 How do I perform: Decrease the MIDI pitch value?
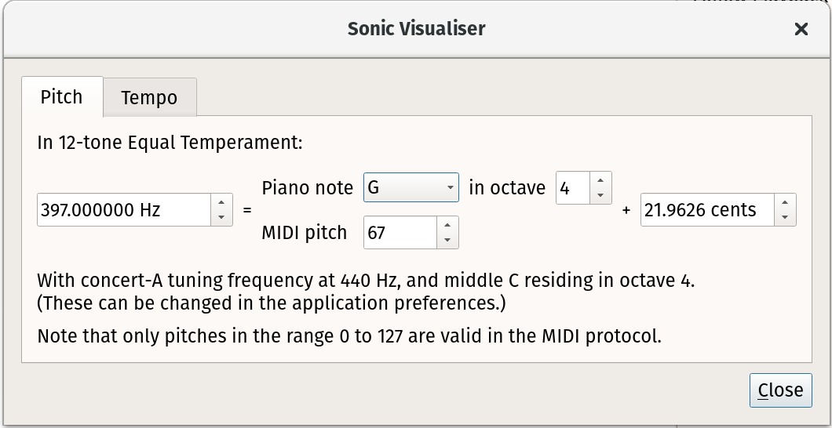click(447, 240)
